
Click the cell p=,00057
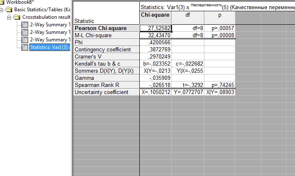click(x=219, y=28)
